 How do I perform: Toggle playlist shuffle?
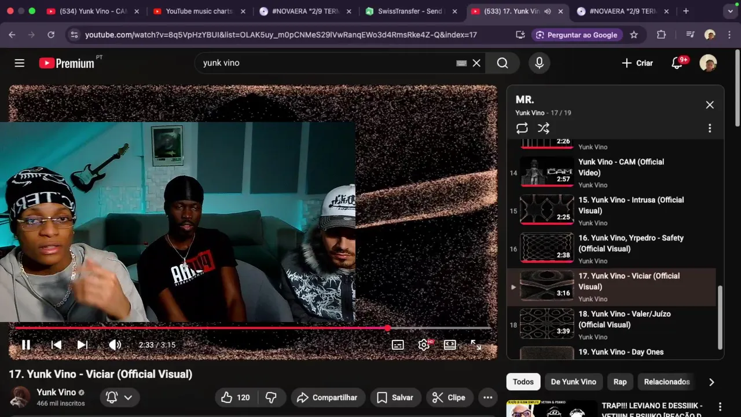544,129
